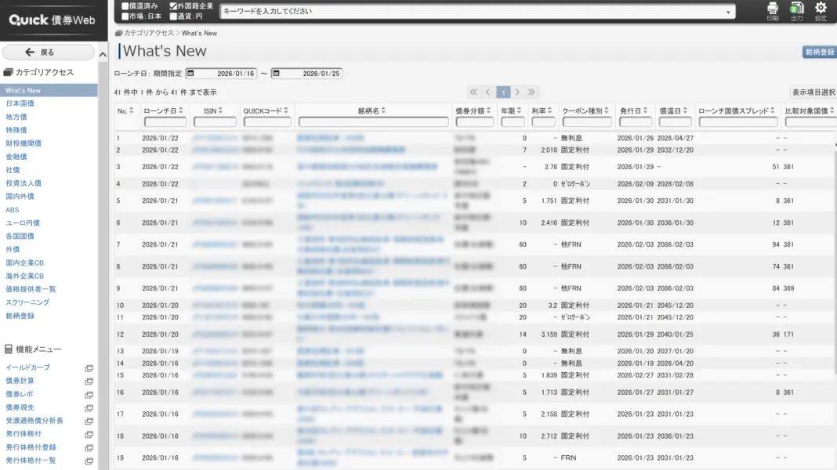This screenshot has height=470, width=837.
Task: Toggle the 償還済み checkbox
Action: click(125, 5)
